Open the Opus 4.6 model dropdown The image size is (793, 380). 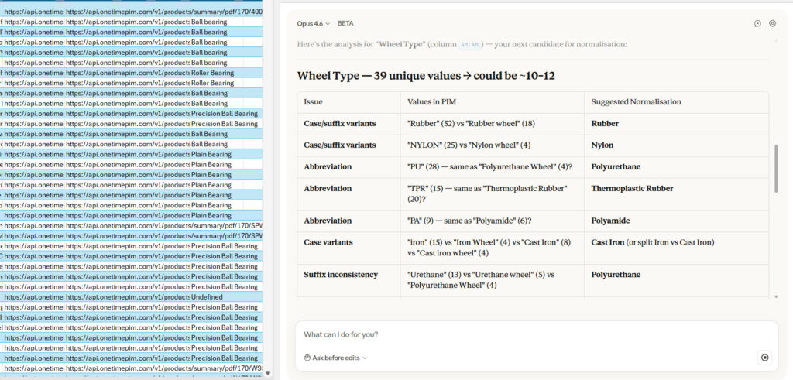pos(313,23)
